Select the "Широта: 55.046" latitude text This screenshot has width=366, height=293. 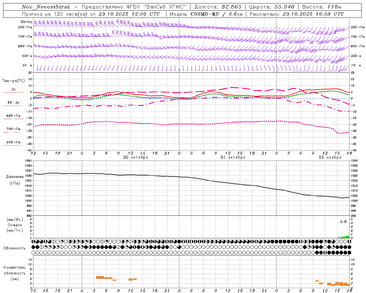pos(272,7)
